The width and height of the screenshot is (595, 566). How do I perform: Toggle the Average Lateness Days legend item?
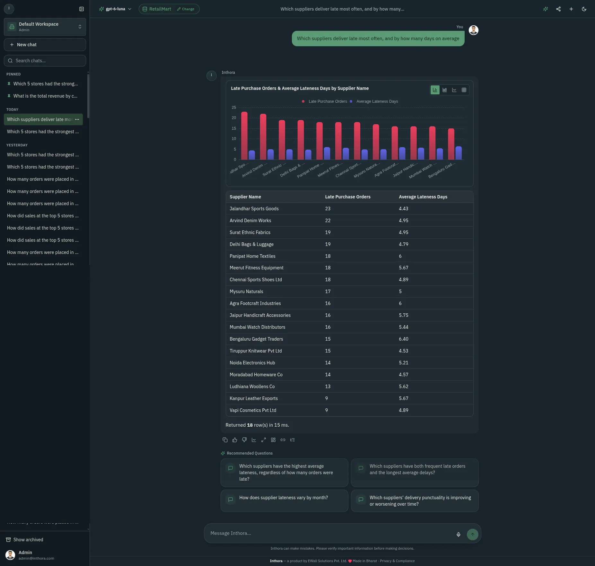pos(374,101)
